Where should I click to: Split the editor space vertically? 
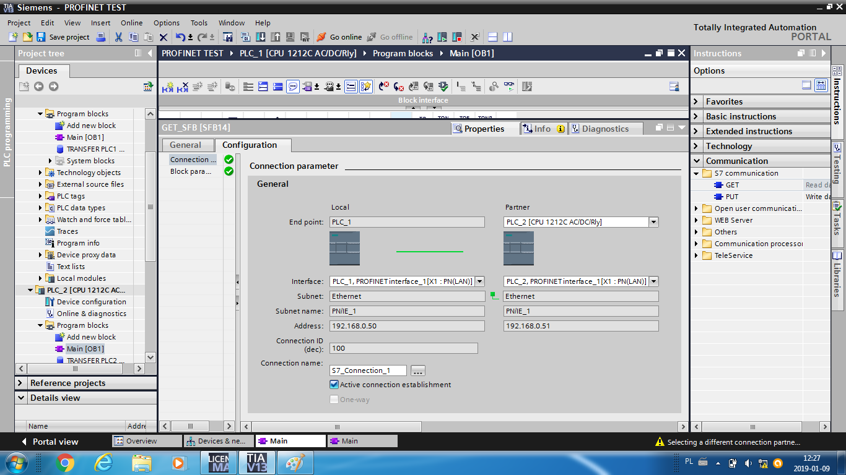pos(508,37)
